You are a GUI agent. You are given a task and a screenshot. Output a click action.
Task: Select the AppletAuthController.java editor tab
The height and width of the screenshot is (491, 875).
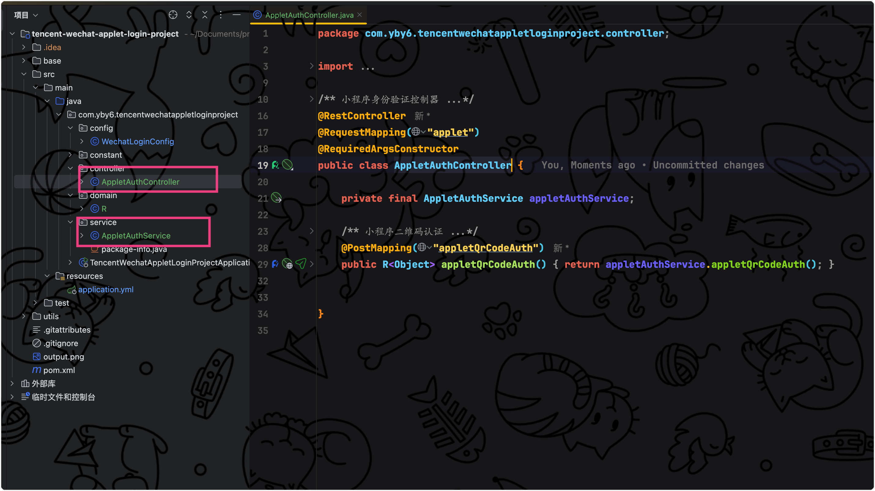308,15
